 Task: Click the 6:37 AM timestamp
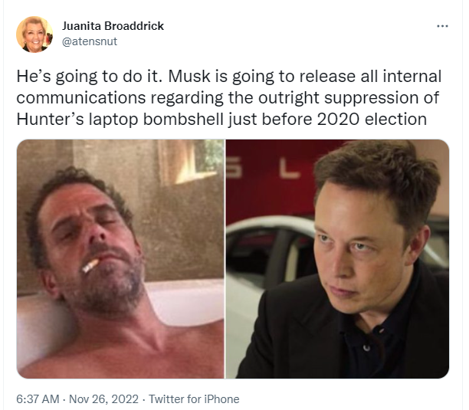click(x=38, y=399)
